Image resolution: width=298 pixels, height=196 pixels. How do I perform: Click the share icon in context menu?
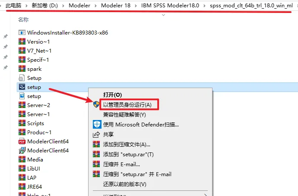point(96,134)
